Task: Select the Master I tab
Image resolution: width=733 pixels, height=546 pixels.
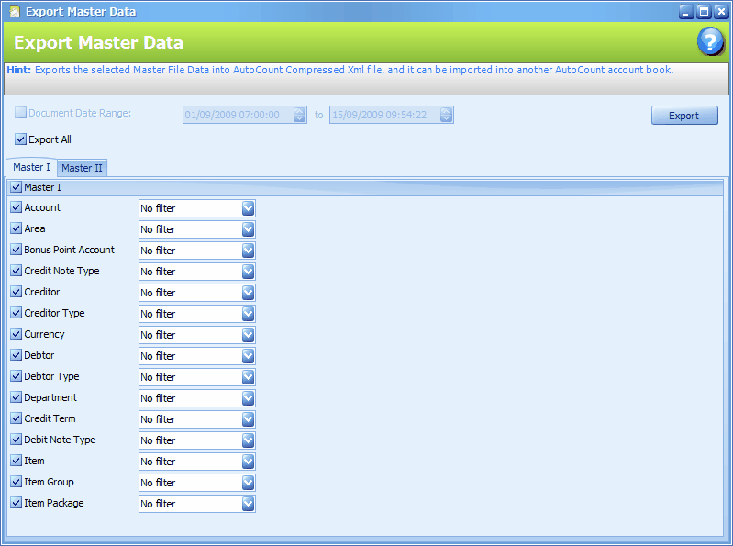Action: (31, 167)
